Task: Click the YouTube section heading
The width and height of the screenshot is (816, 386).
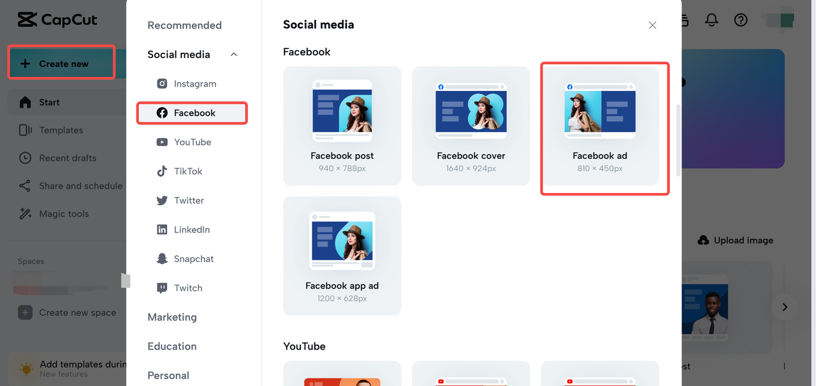Action: (304, 347)
